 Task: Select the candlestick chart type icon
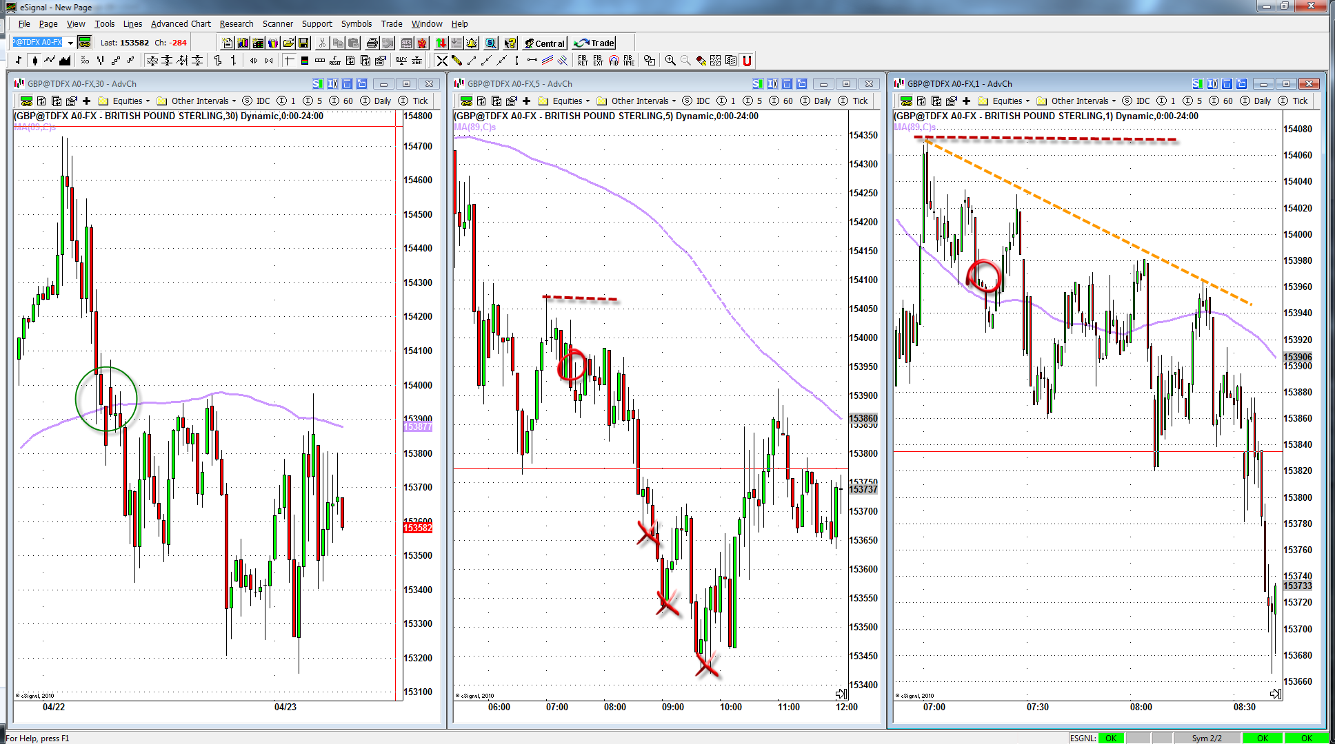tap(34, 61)
